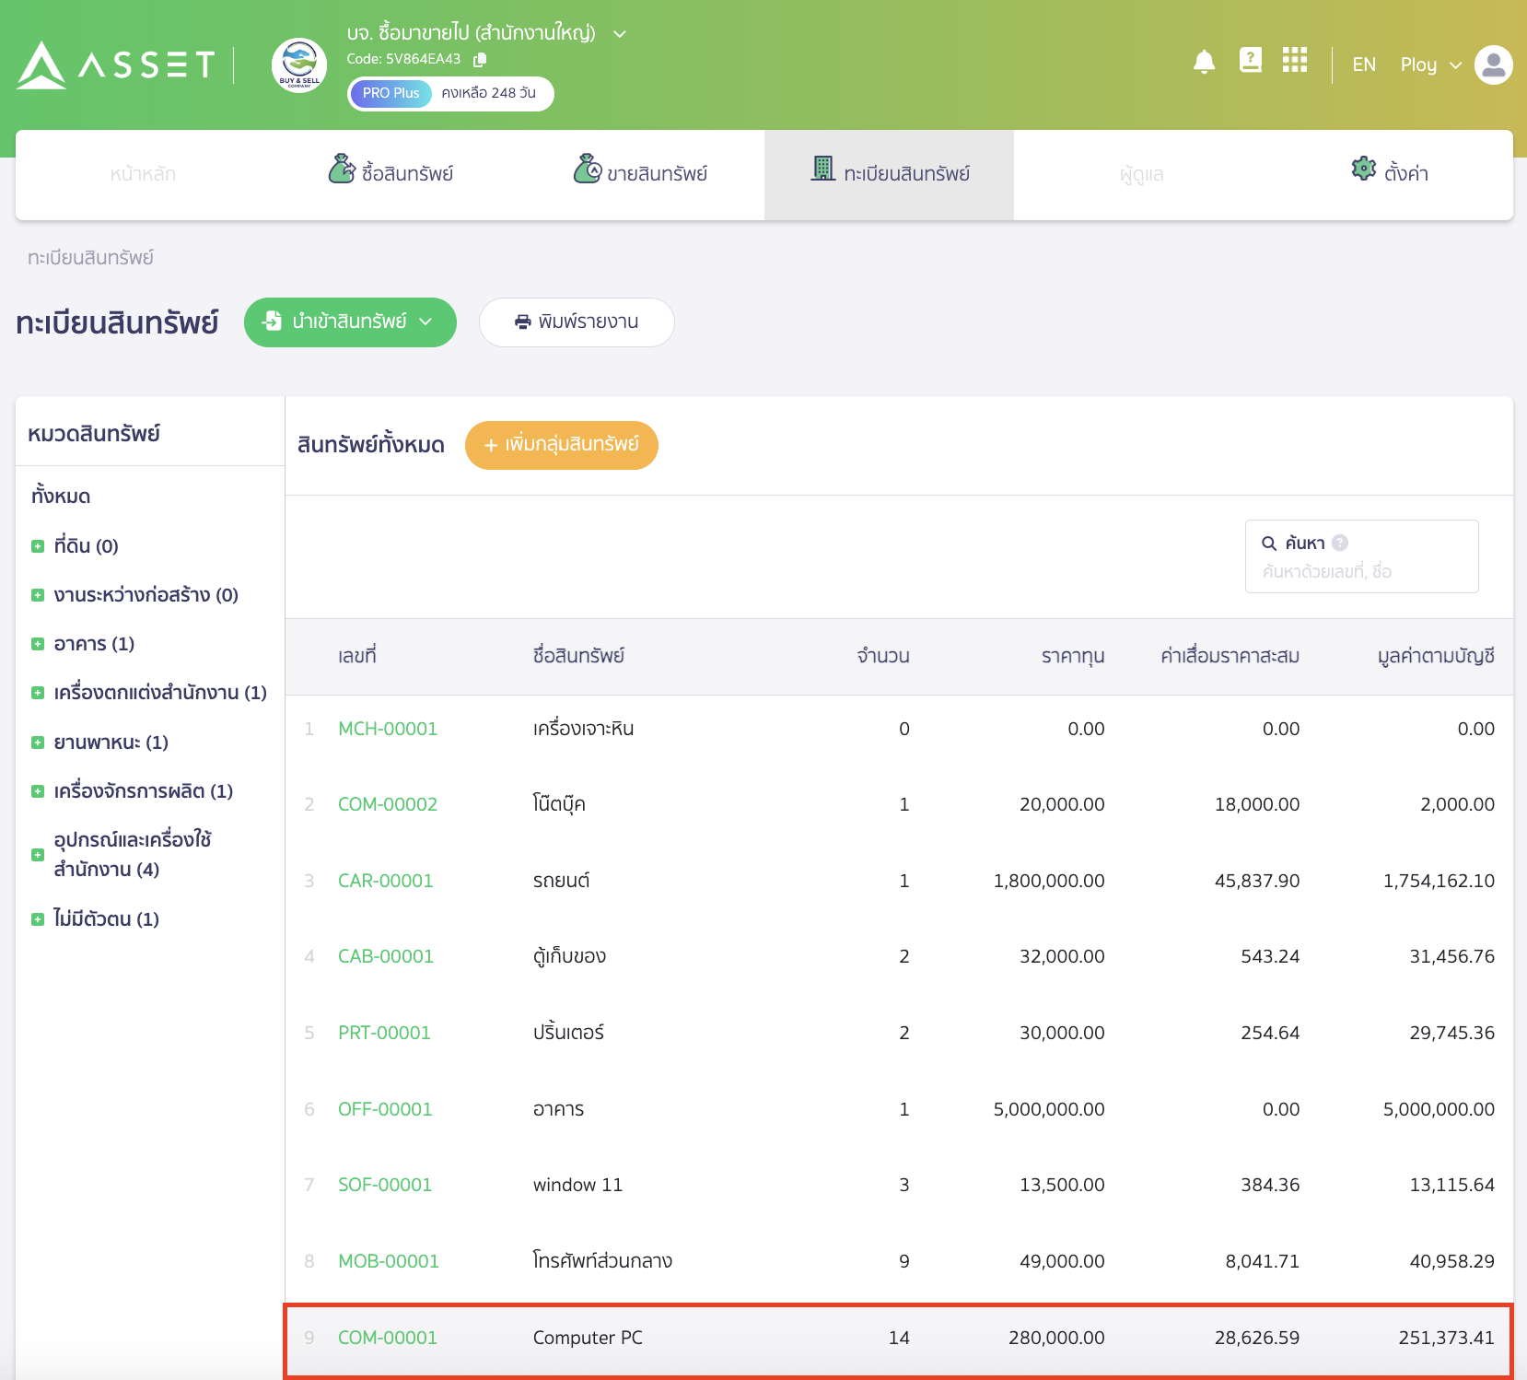Click the notification bell icon
This screenshot has height=1380, width=1527.
(x=1204, y=62)
